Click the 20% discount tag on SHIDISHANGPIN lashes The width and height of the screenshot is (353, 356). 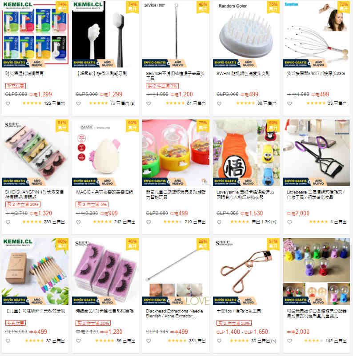pyautogui.click(x=23, y=204)
